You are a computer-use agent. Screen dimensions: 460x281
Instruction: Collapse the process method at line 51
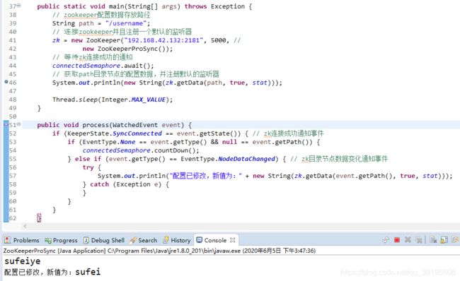click(x=19, y=124)
